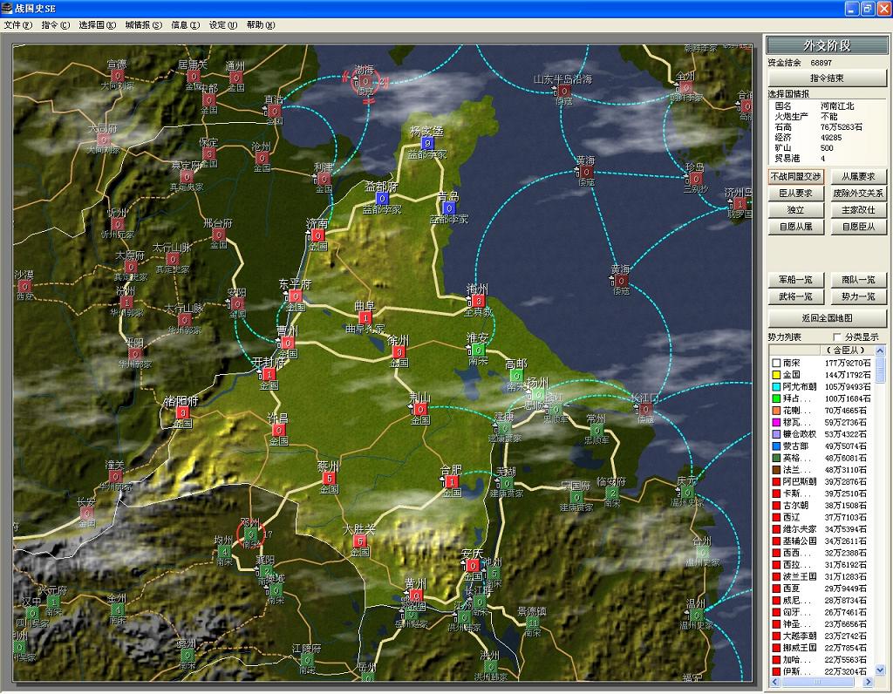This screenshot has height=694, width=893.
Task: Click the 开封府 red city marker
Action: [x=269, y=374]
